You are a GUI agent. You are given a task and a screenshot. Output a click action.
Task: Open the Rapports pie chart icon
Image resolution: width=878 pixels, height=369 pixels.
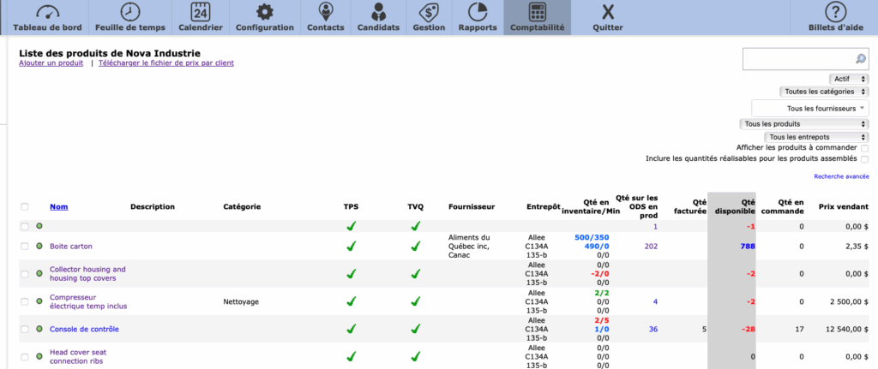(x=478, y=13)
